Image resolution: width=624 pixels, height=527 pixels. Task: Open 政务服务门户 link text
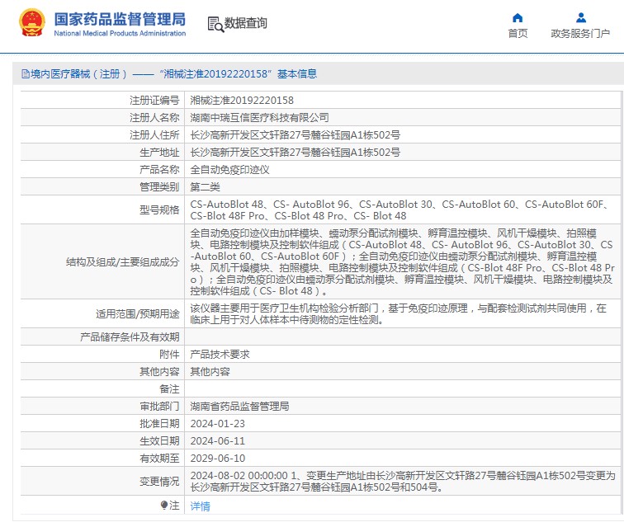pyautogui.click(x=580, y=34)
